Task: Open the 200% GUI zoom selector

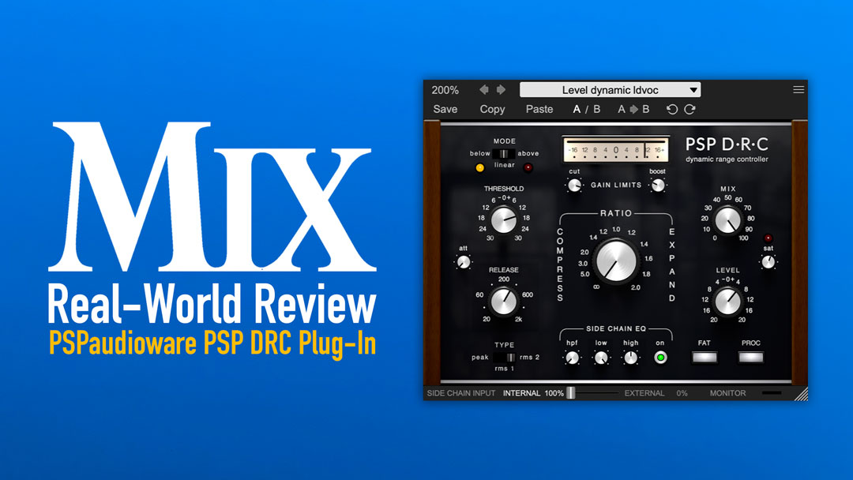Action: 445,90
